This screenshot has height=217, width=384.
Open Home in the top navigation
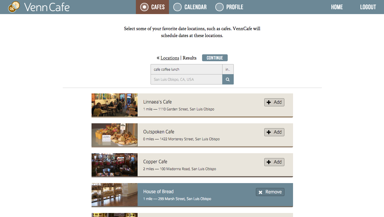tap(337, 7)
